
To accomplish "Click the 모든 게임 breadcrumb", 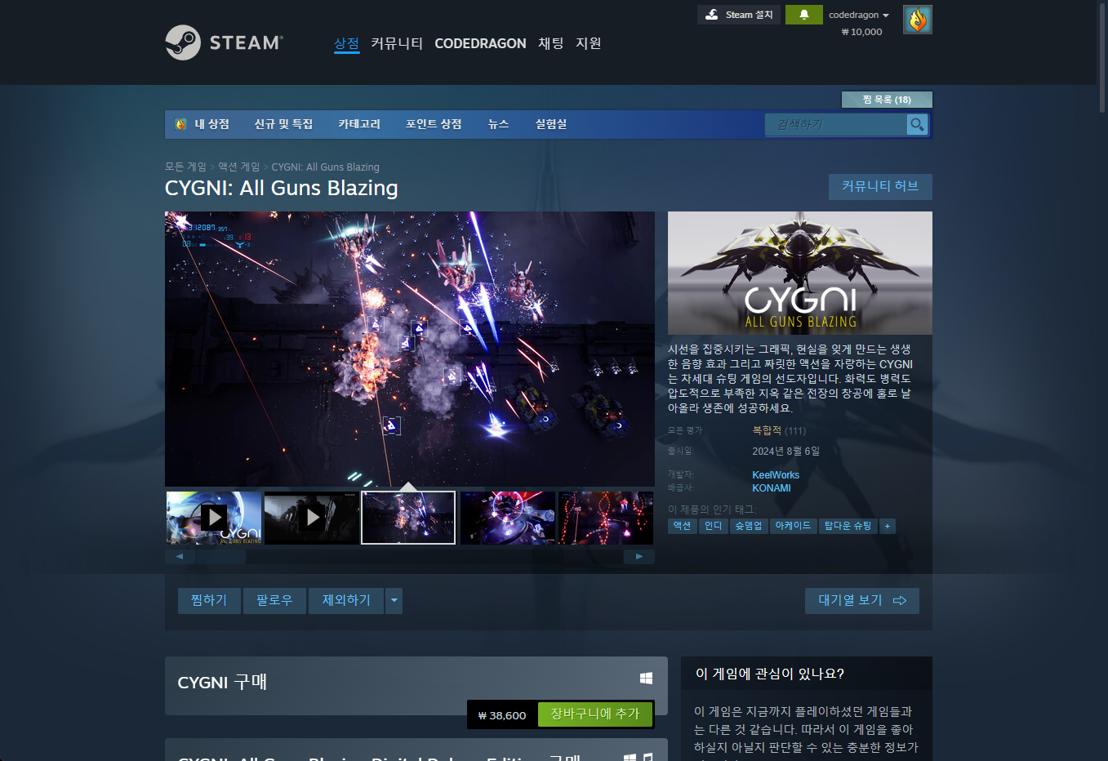I will 185,167.
